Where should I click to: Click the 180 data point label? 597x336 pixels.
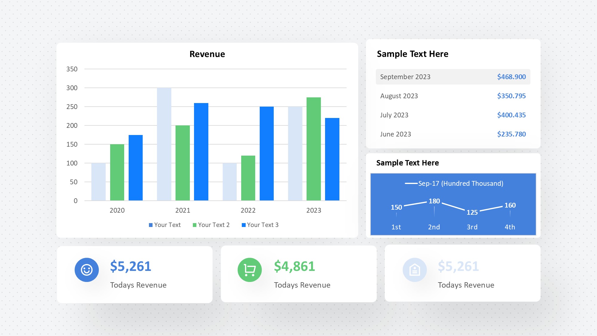[x=434, y=201]
